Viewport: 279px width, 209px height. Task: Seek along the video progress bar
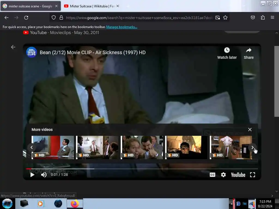point(142,169)
